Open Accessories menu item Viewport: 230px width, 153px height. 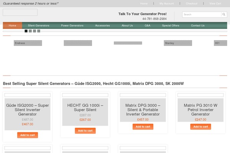click(102, 26)
